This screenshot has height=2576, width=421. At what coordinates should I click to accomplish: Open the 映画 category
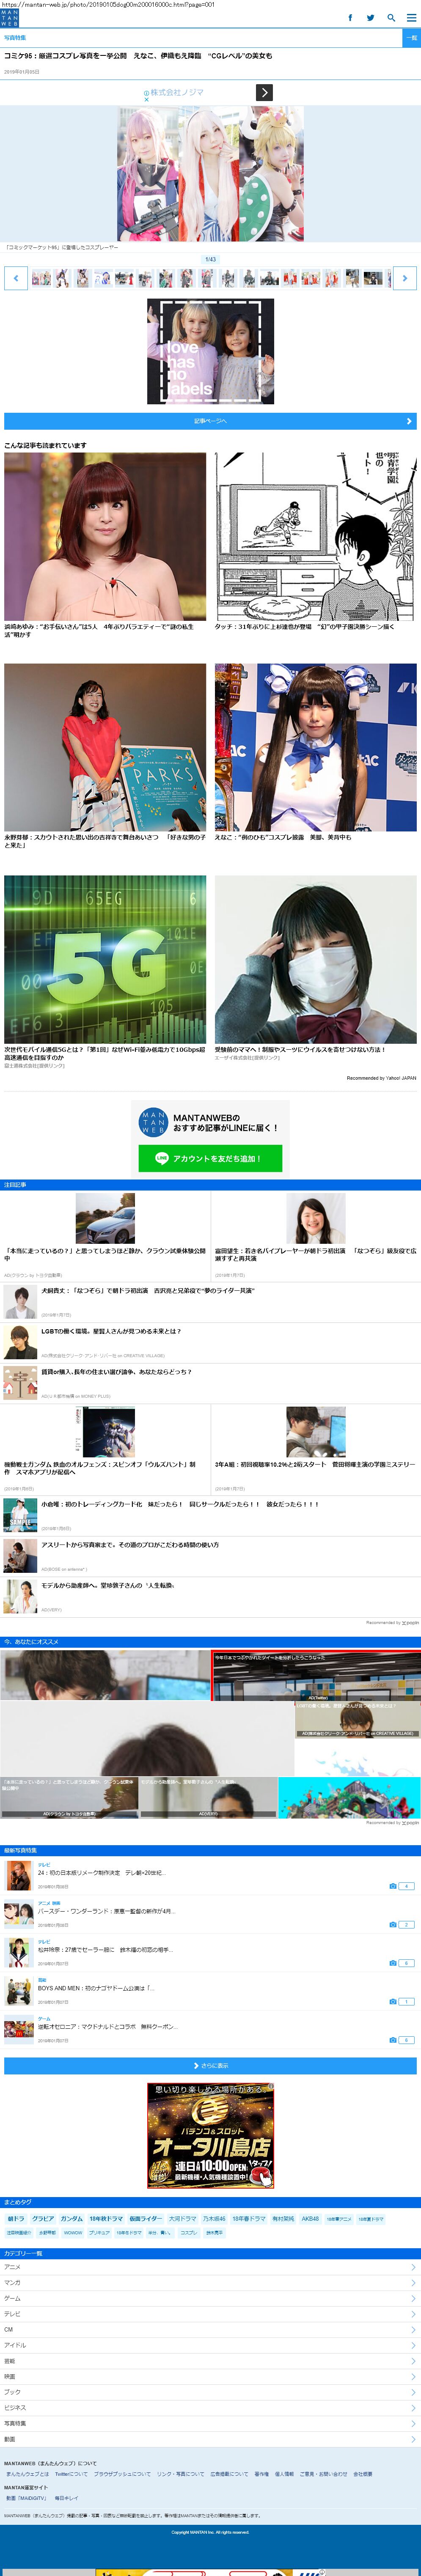click(x=210, y=2376)
